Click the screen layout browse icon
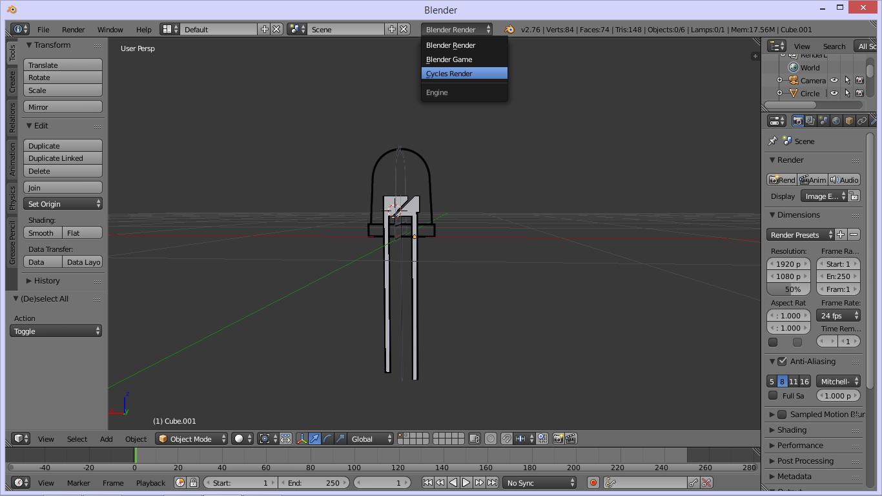 170,29
